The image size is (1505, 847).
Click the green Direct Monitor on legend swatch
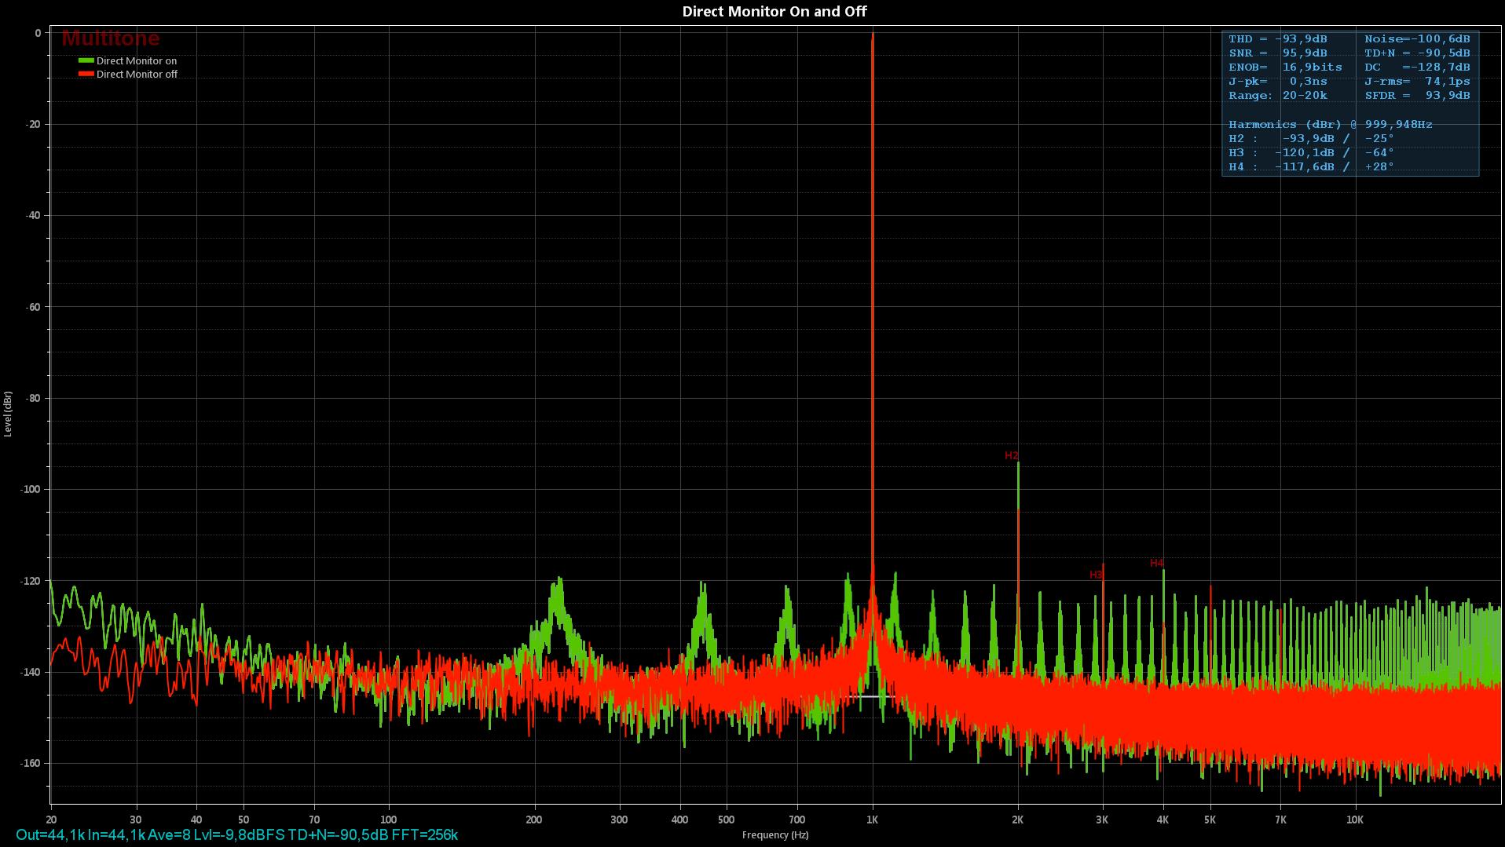[x=86, y=60]
